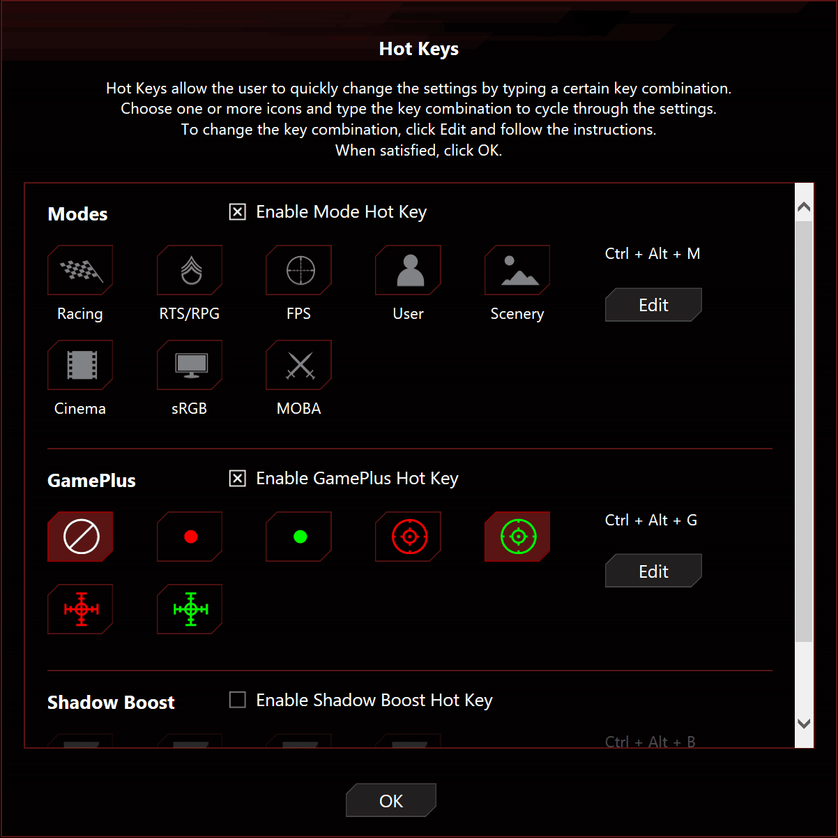The height and width of the screenshot is (838, 838).
Task: Select the green cross-shaped crosshair icon
Action: [190, 609]
